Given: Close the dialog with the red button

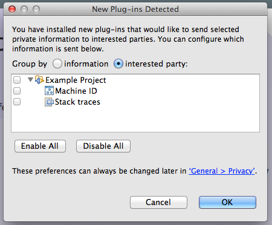Looking at the screenshot, I should pyautogui.click(x=12, y=9).
